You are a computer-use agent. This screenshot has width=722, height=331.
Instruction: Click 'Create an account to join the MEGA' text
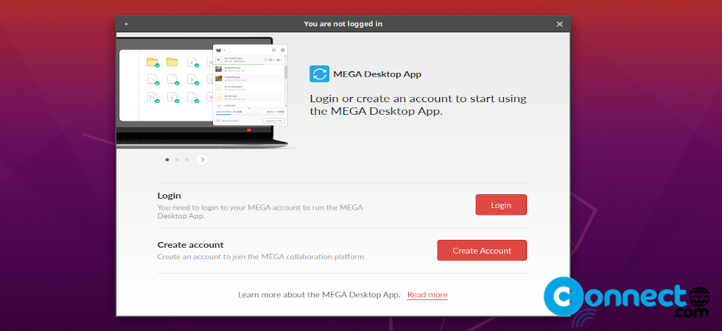pyautogui.click(x=262, y=257)
